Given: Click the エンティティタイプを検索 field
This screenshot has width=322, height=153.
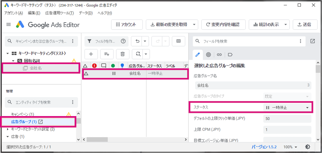Looking at the screenshot, I should tap(41, 102).
